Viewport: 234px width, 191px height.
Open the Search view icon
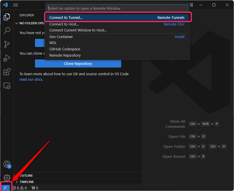tap(7, 31)
